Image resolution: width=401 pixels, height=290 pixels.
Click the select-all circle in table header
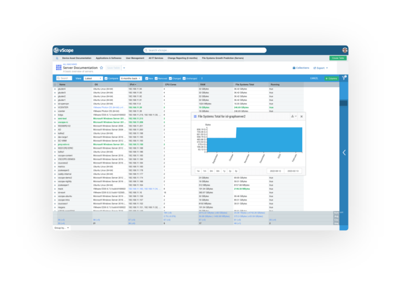(x=55, y=85)
